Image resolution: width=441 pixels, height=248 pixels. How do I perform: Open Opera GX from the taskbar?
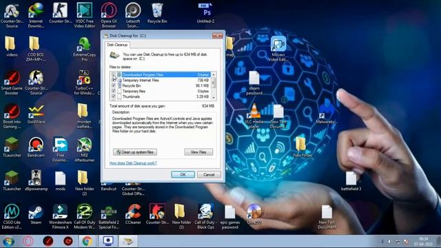pos(28,241)
